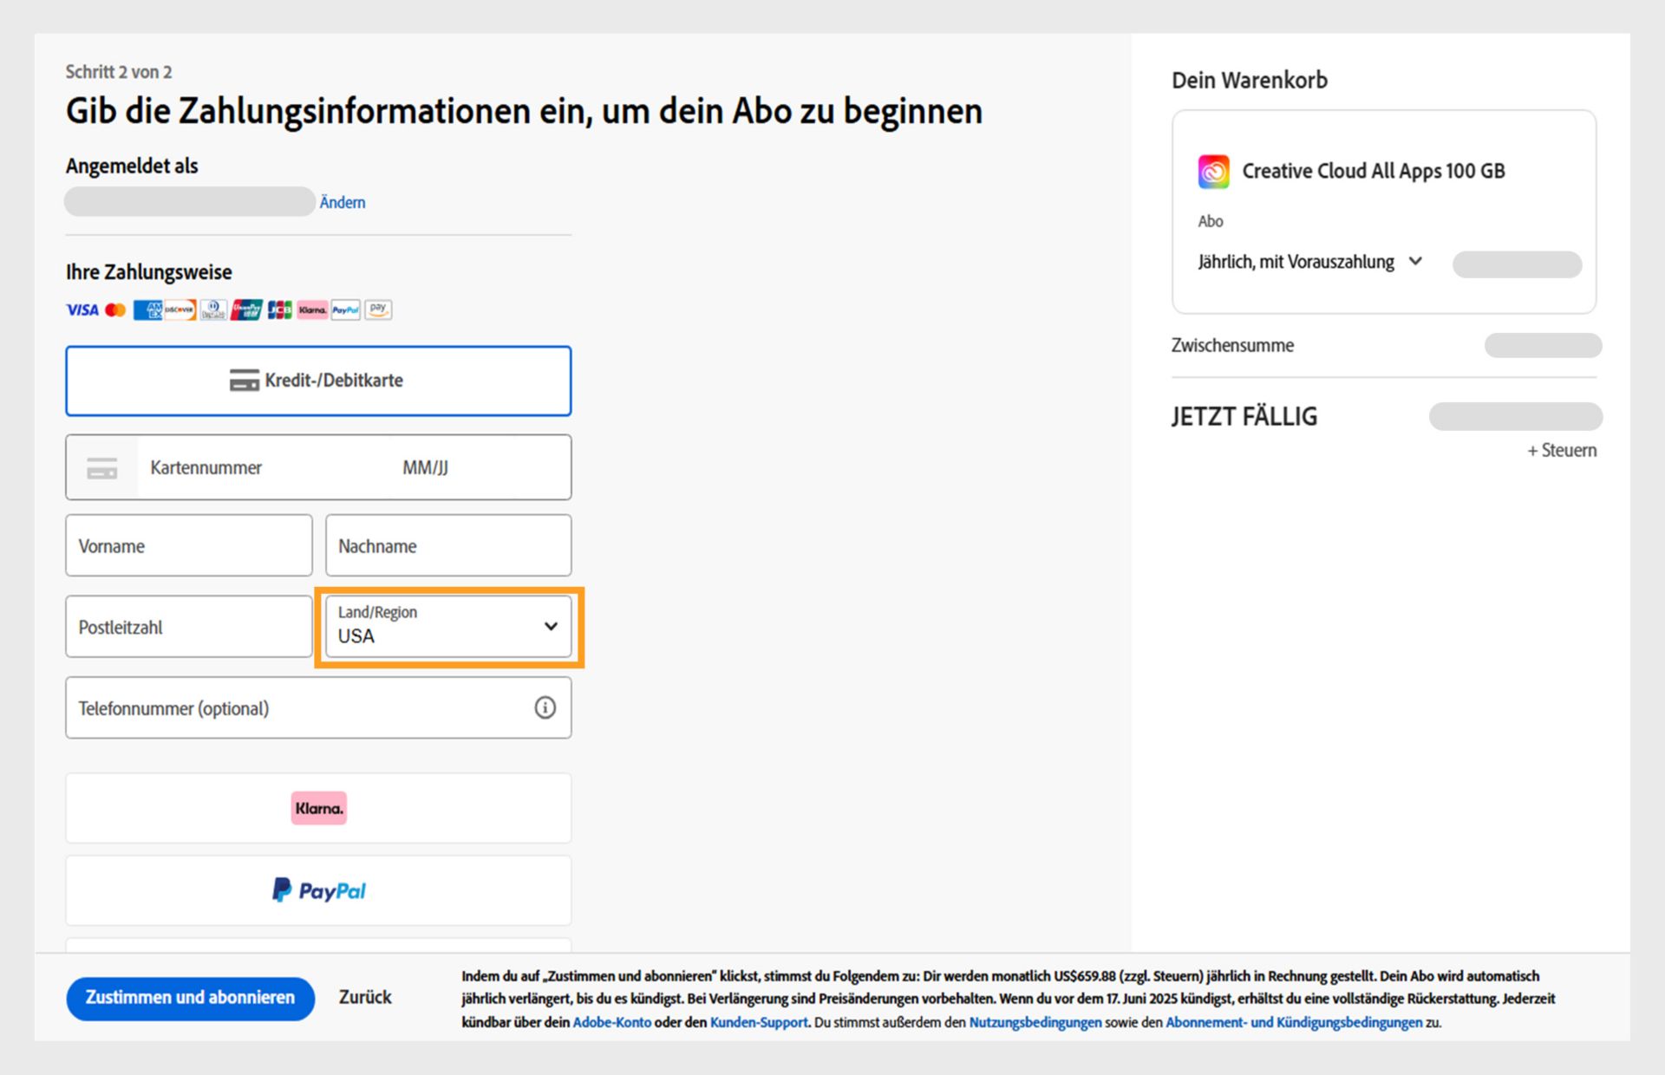This screenshot has width=1665, height=1075.
Task: Click the Visa logo icon
Action: click(82, 309)
